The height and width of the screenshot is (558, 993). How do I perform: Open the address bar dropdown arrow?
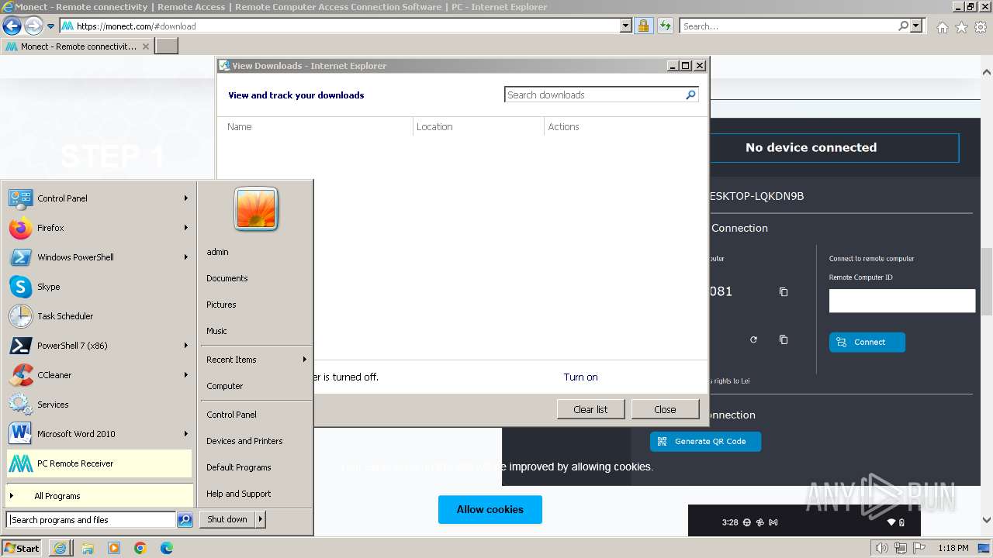pos(626,26)
